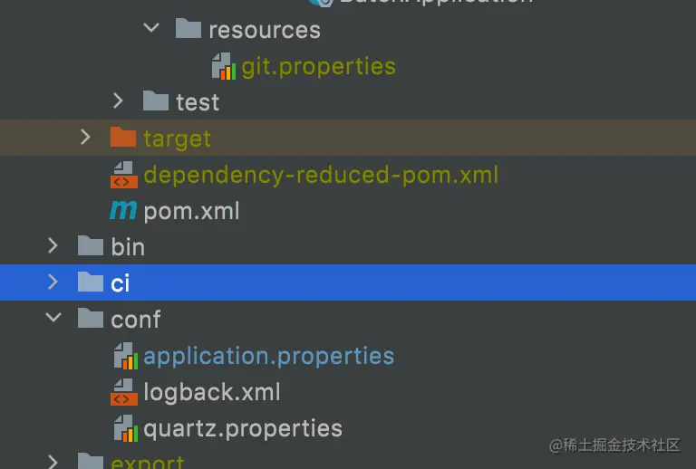696x469 pixels.
Task: Click the bin folder icon
Action: pyautogui.click(x=90, y=246)
